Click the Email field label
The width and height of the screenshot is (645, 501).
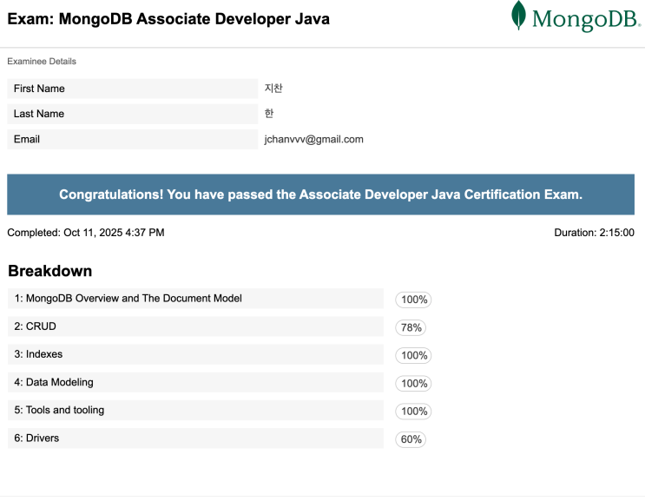[x=133, y=140]
